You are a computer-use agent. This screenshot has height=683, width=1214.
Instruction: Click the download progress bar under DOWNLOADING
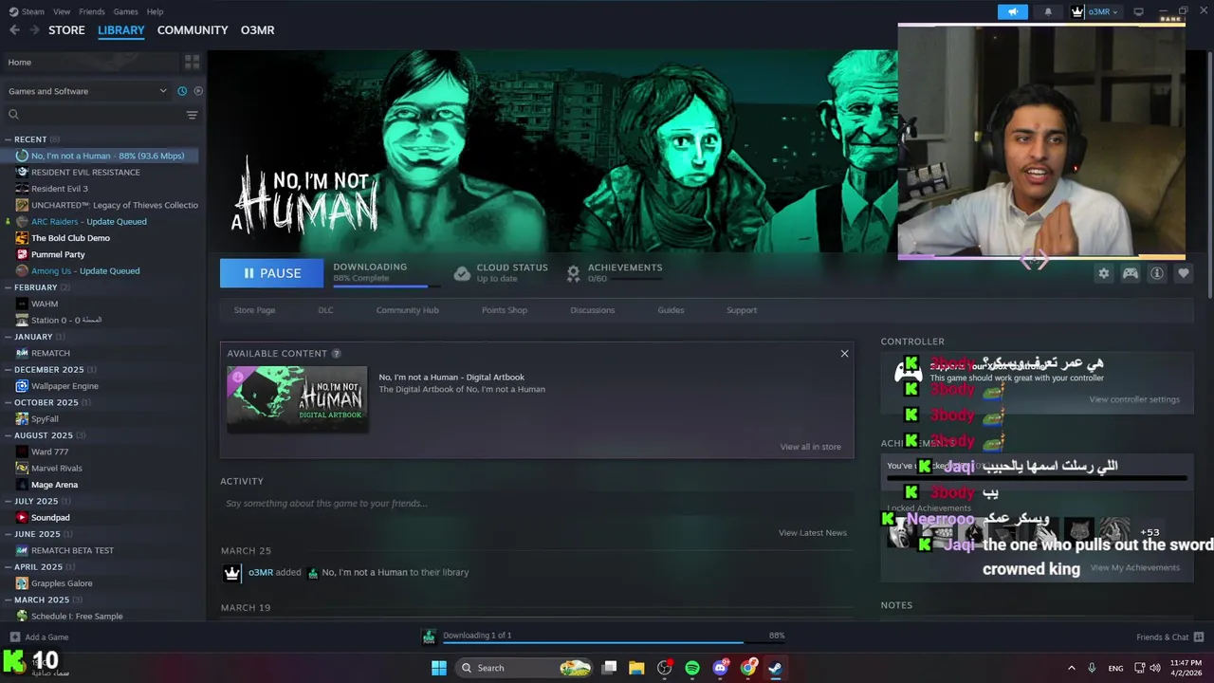(x=387, y=286)
